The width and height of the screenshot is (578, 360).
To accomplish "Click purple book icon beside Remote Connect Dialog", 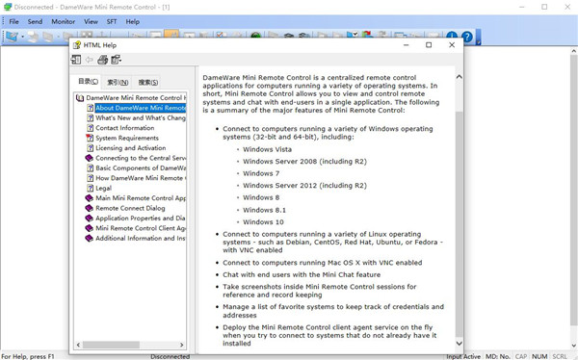I will pos(90,208).
